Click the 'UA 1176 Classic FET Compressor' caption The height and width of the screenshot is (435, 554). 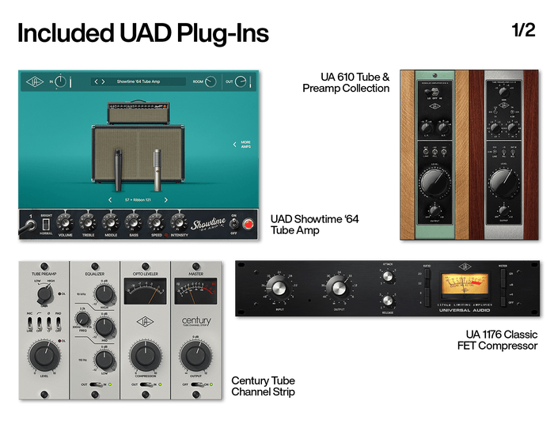497,339
